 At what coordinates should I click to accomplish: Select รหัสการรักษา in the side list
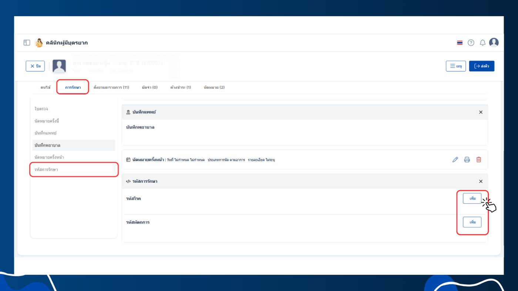74,170
